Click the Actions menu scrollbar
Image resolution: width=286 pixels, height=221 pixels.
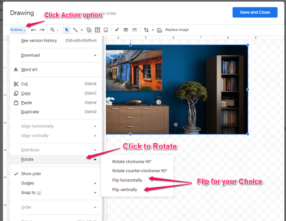[103, 128]
